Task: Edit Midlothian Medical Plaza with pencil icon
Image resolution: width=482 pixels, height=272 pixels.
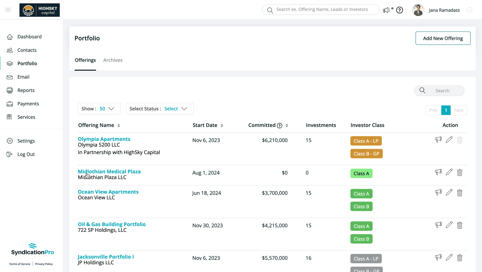Action: point(449,172)
